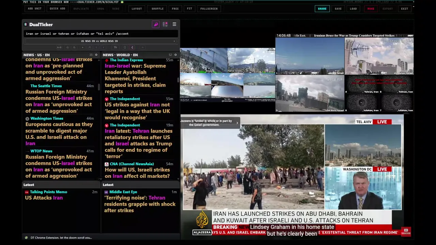Open 'Terrifying noise' Tehran residents headline
436x245 pixels.
(140, 204)
